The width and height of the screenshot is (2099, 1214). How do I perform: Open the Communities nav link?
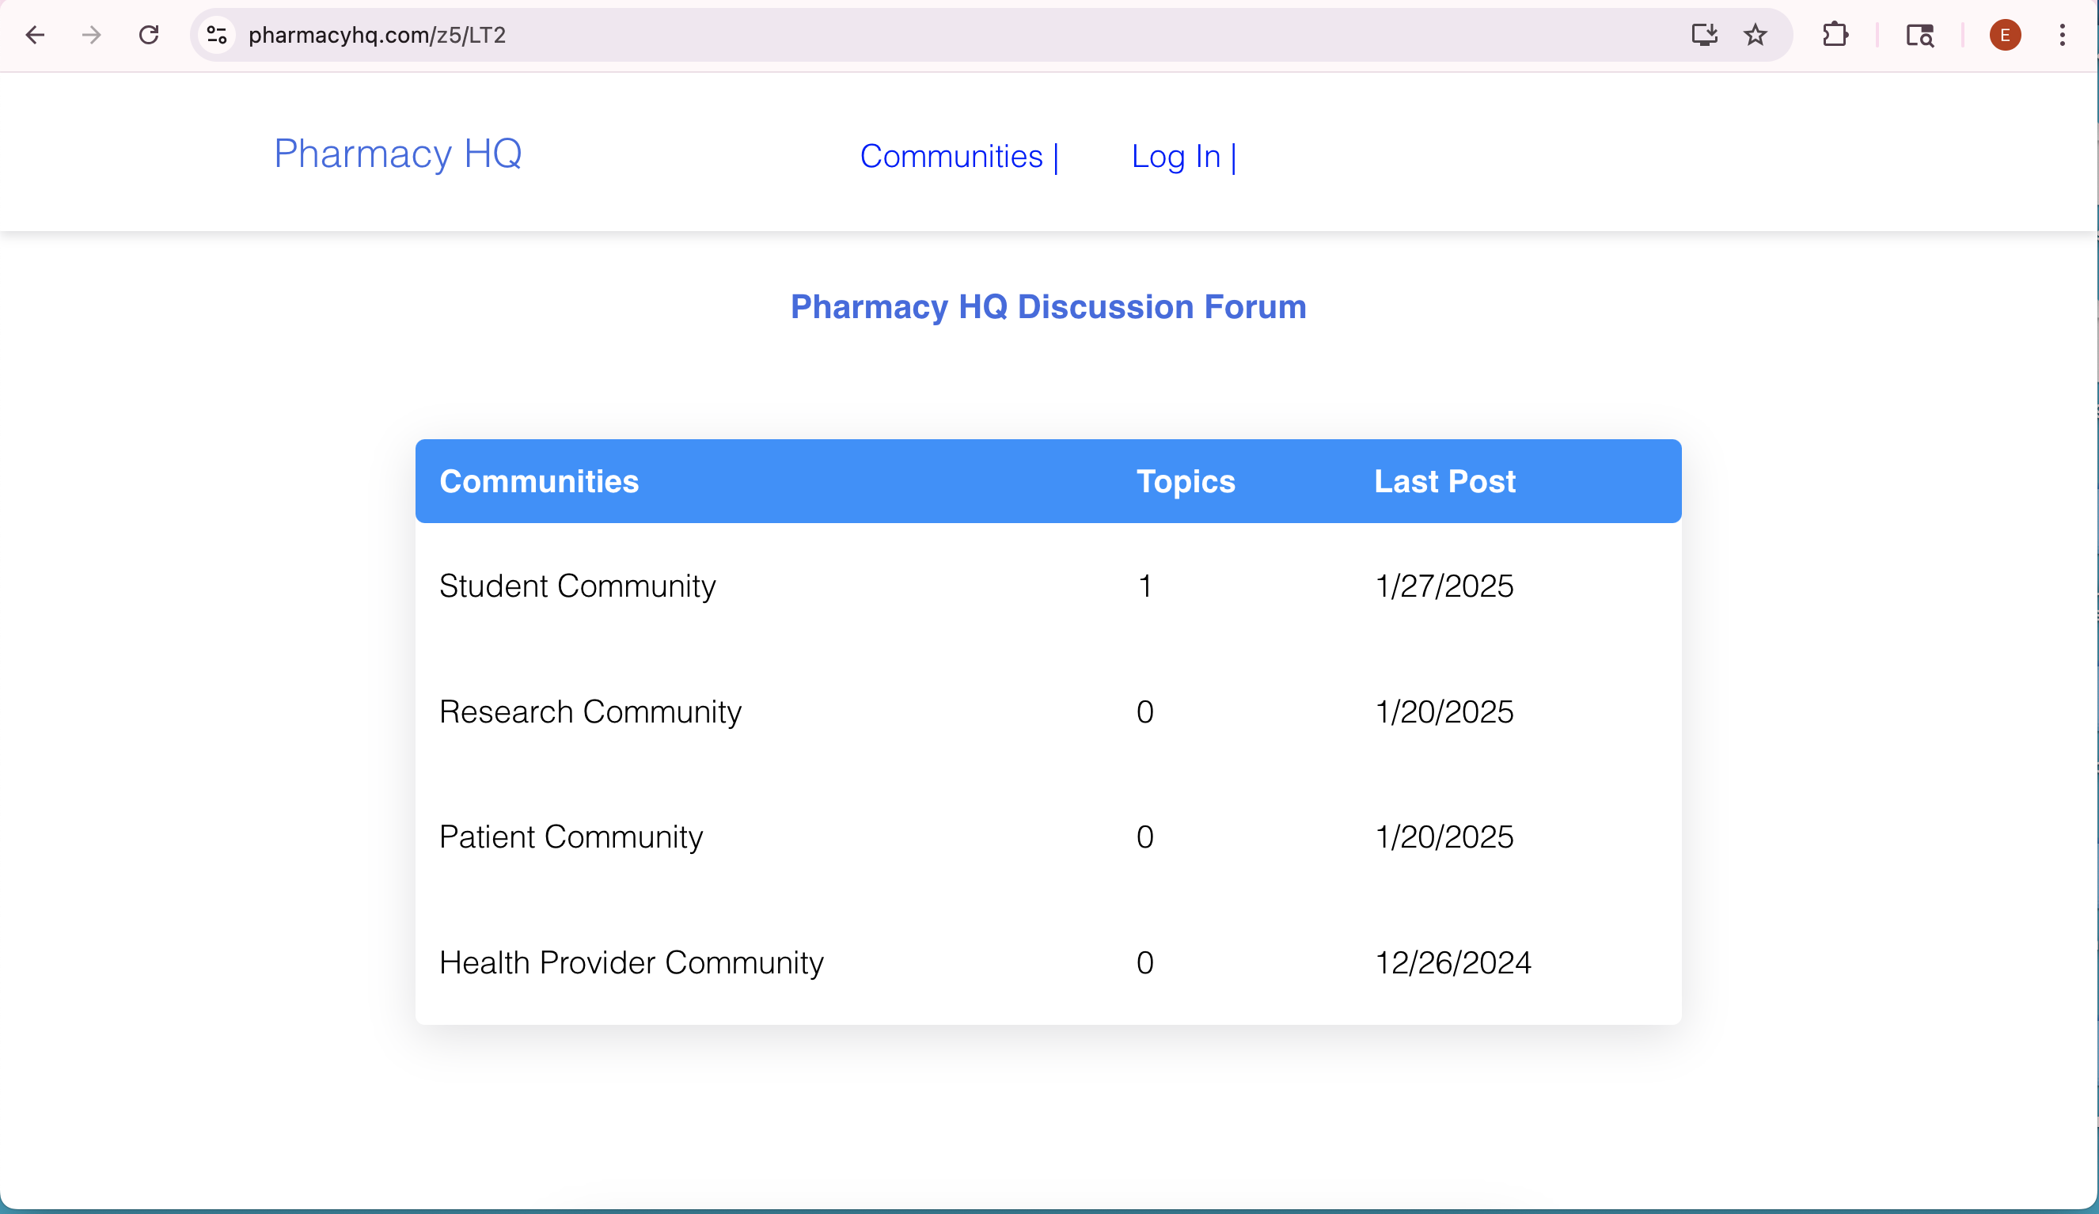coord(951,157)
